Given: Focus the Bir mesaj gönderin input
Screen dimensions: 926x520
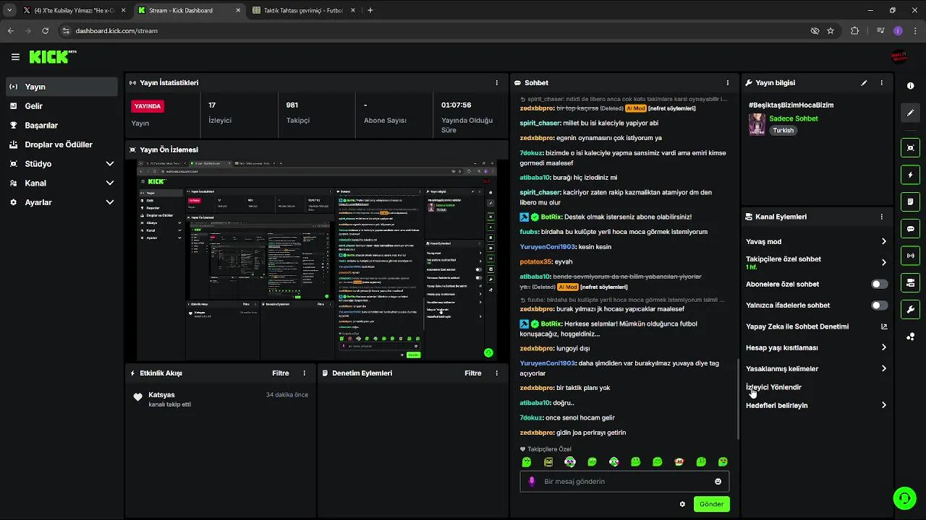Looking at the screenshot, I should (x=624, y=482).
